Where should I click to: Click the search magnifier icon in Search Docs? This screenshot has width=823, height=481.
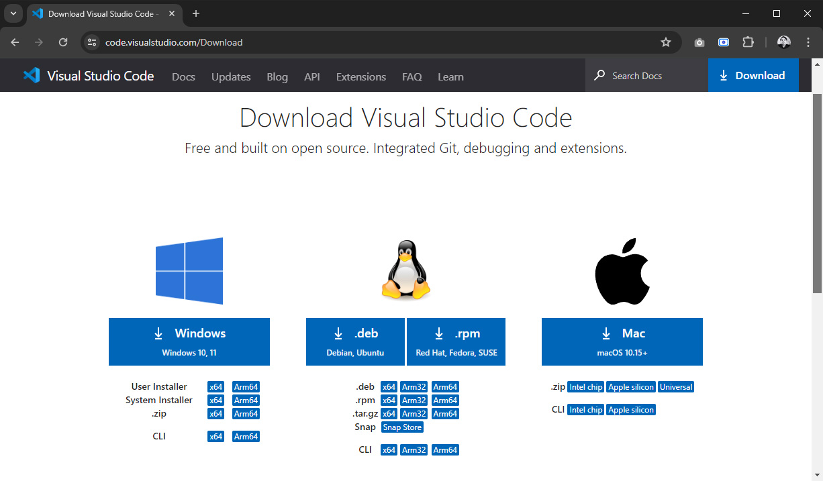pyautogui.click(x=599, y=76)
